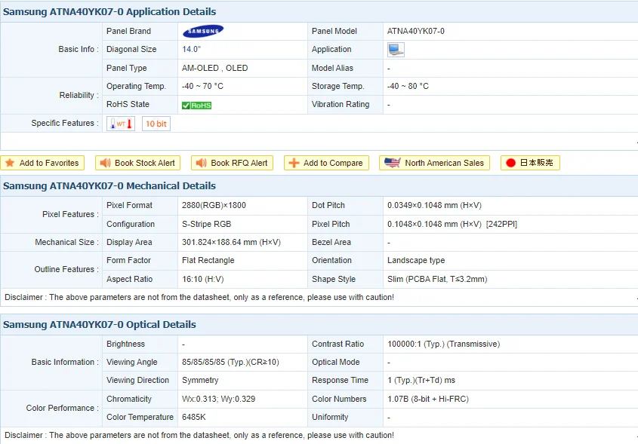Viewport: 638px width, 444px height.
Task: Click panel type value AM-OLED , OLED
Action: pos(215,69)
